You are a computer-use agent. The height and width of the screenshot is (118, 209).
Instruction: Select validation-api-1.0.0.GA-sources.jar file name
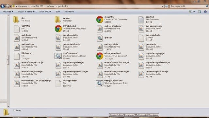click(36, 81)
